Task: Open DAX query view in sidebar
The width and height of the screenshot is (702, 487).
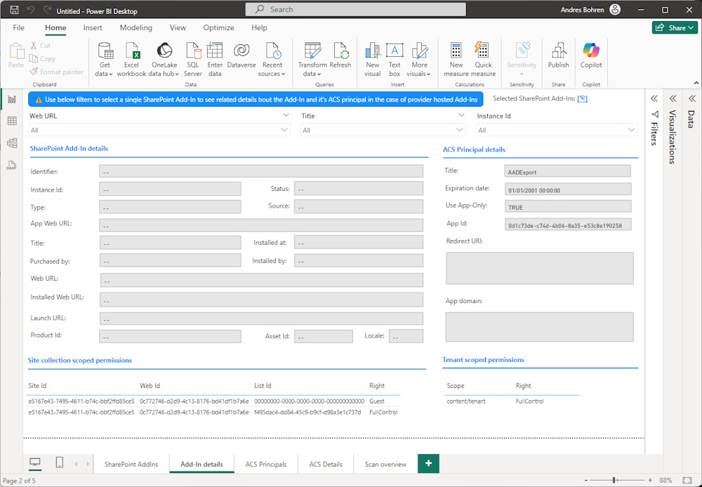Action: coord(12,165)
